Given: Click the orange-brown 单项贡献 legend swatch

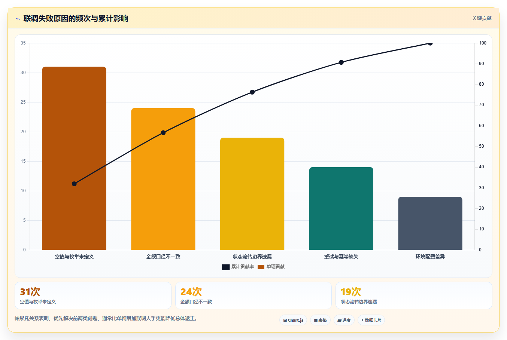Looking at the screenshot, I should click(261, 267).
